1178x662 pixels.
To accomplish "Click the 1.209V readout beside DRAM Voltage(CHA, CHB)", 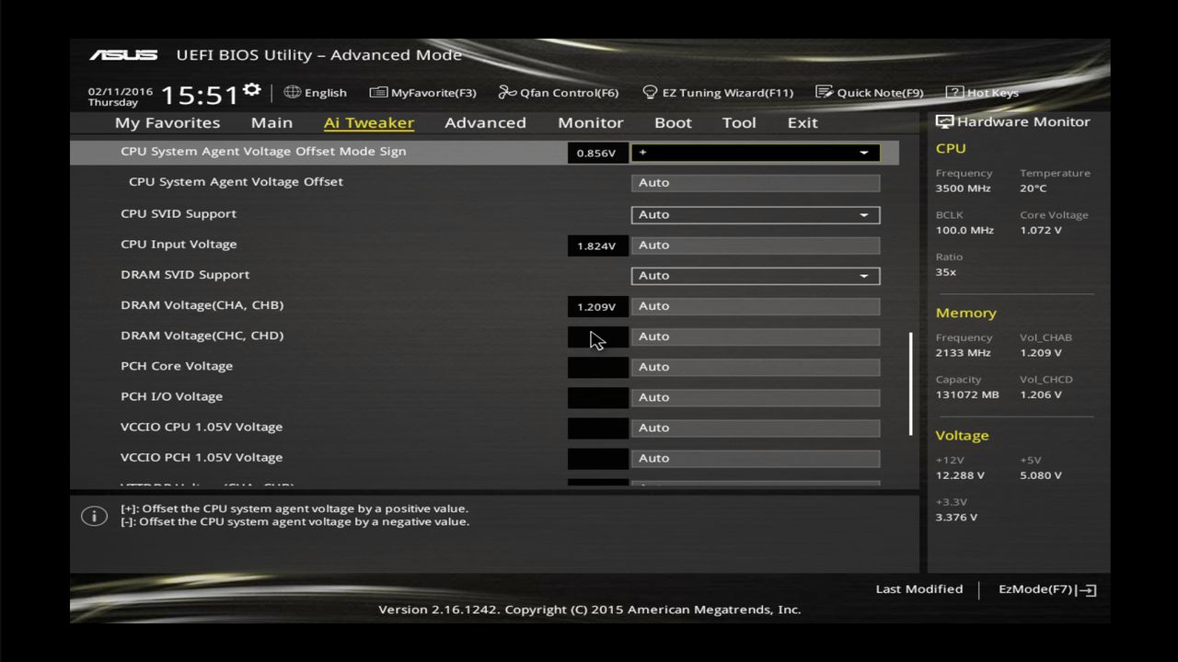I will coord(596,306).
